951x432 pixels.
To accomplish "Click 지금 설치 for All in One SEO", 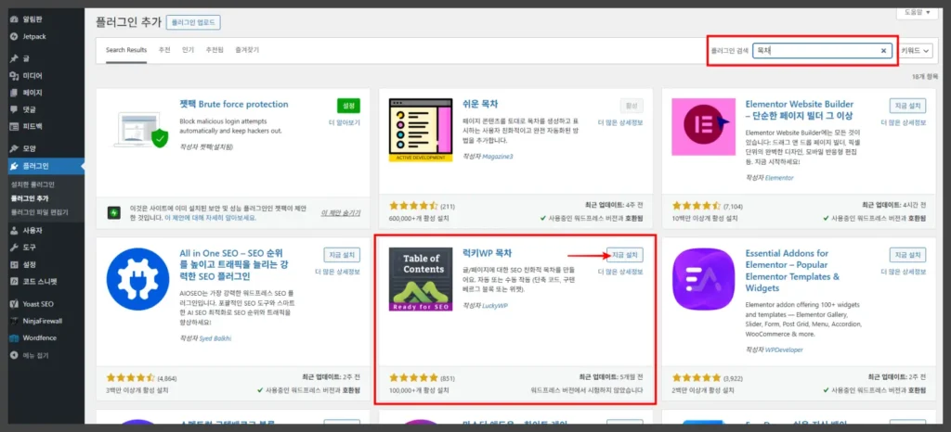I will tap(342, 255).
